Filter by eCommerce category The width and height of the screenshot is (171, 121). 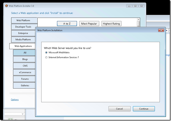coord(24,72)
